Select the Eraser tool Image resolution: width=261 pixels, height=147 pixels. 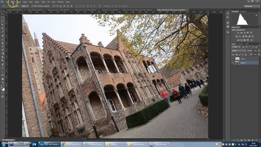[2, 50]
